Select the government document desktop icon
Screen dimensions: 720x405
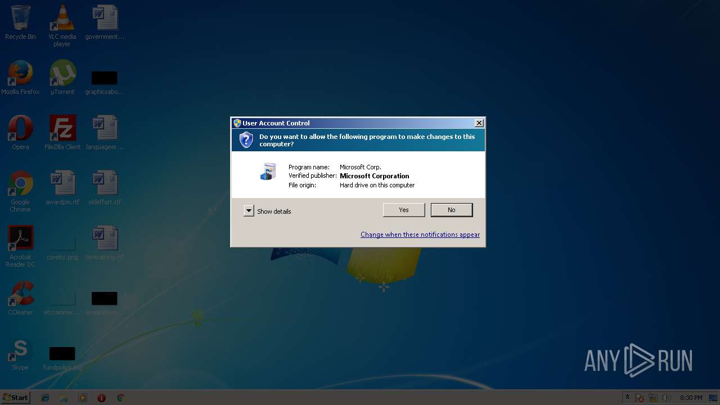105,22
